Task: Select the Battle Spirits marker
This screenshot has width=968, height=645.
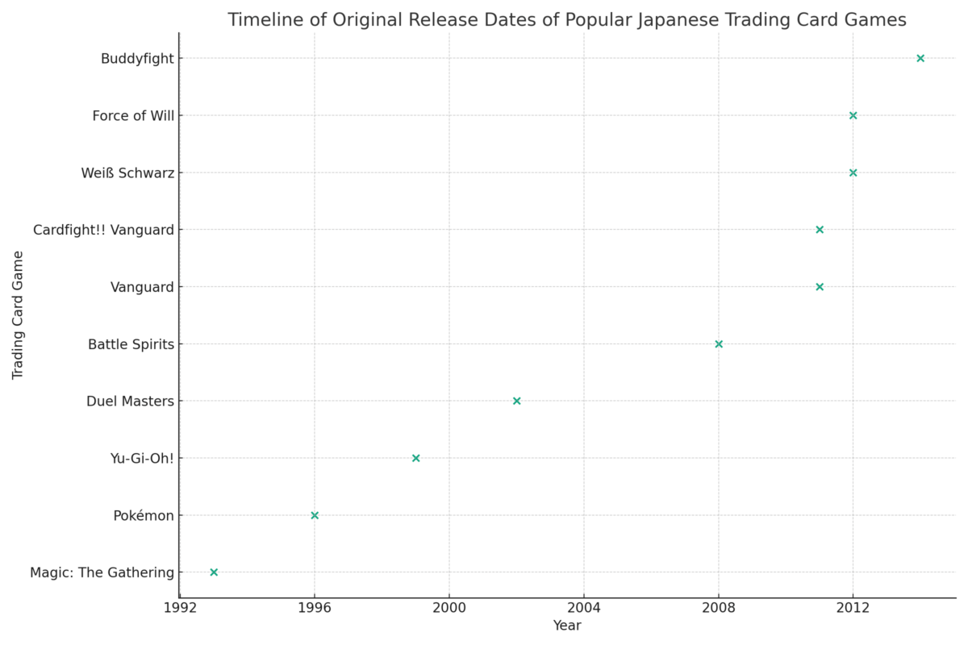Action: pos(719,343)
